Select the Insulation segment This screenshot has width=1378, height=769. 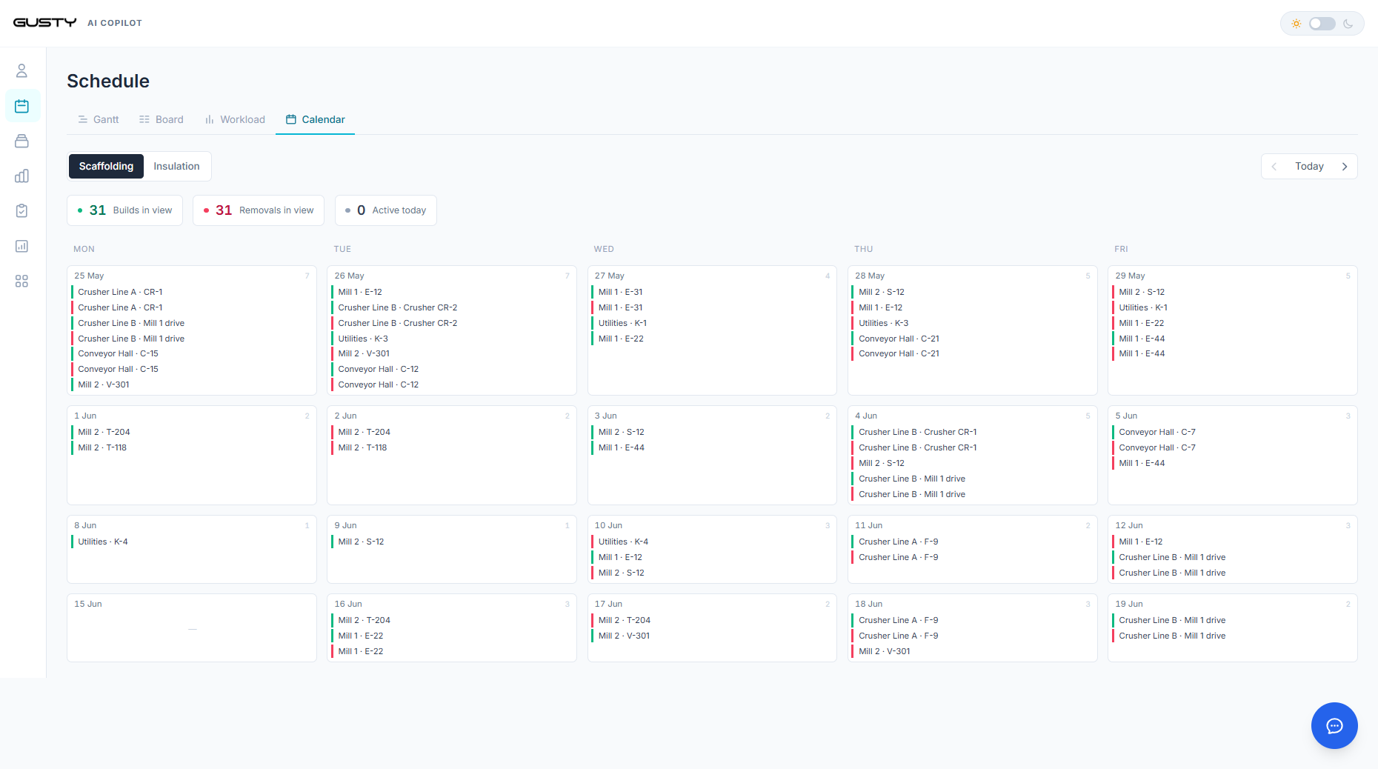coord(176,166)
